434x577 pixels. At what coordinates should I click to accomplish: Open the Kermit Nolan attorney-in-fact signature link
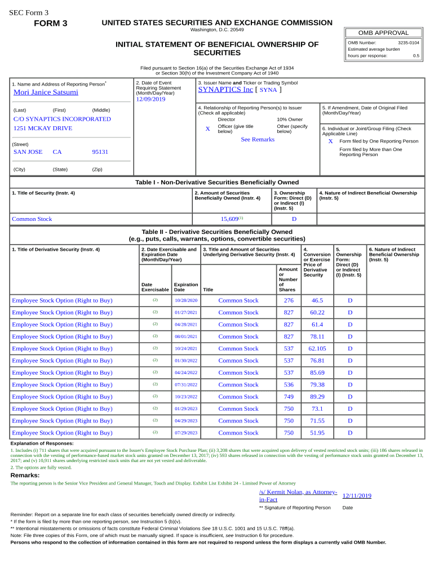[x=298, y=496]
